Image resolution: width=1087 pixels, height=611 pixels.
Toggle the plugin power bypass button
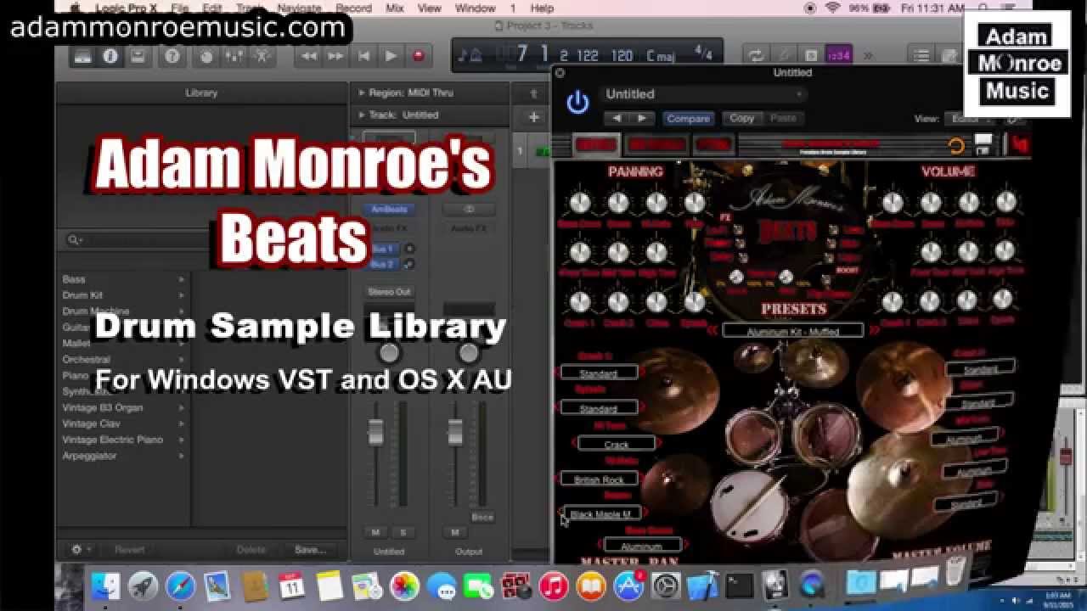[577, 103]
